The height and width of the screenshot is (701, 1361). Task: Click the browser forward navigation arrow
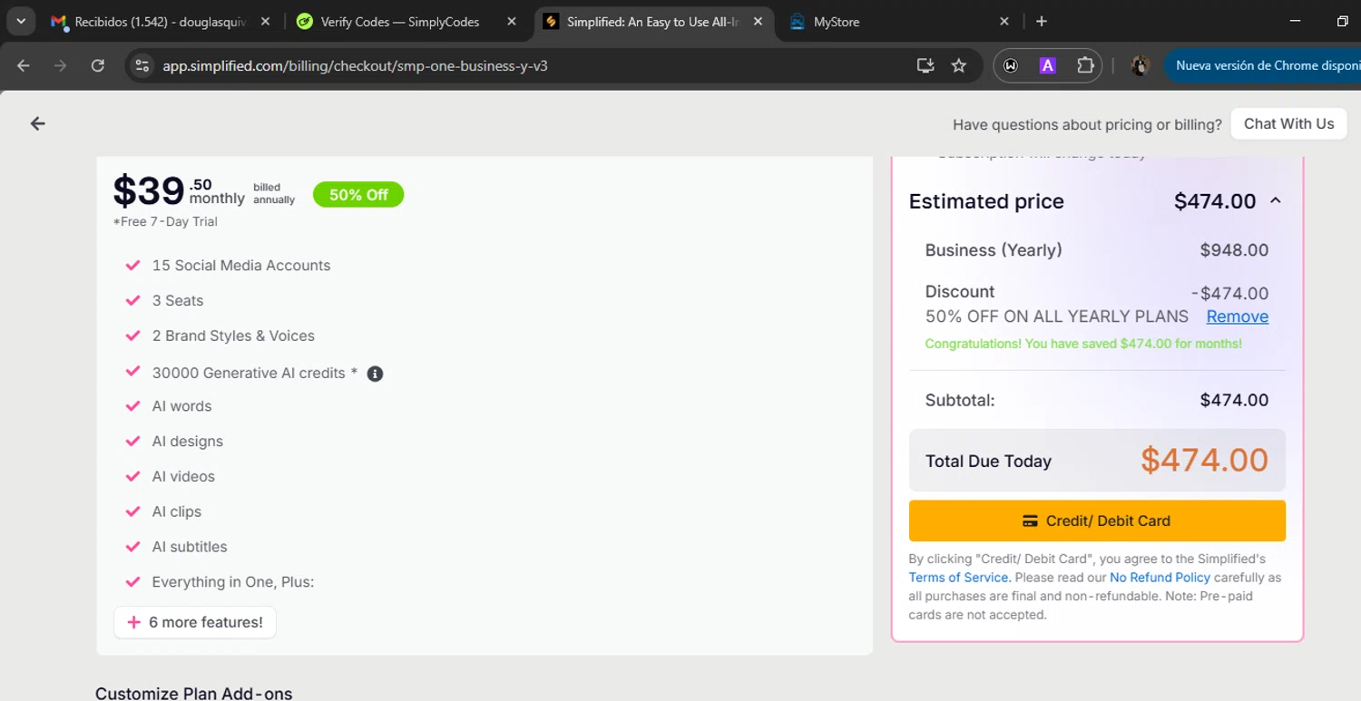[x=60, y=65]
